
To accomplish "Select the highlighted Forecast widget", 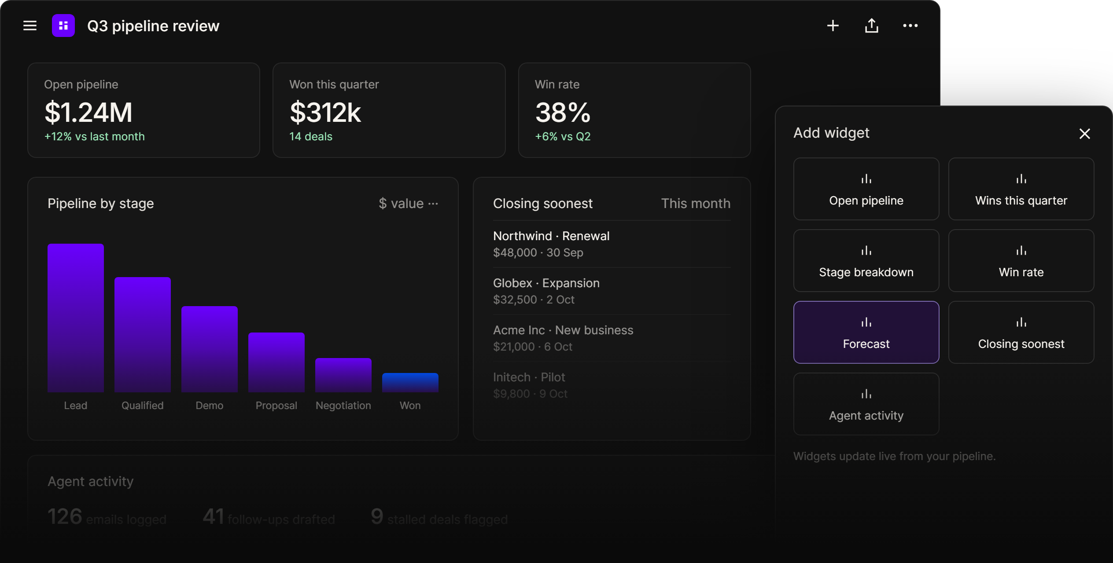I will [x=866, y=332].
